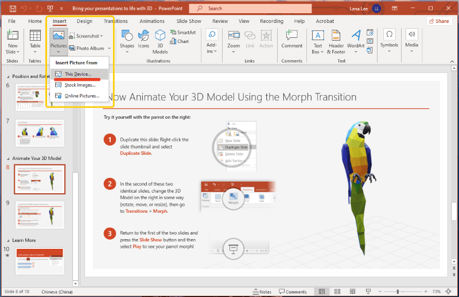Open the Animations tab
The width and height of the screenshot is (459, 297).
coord(152,21)
